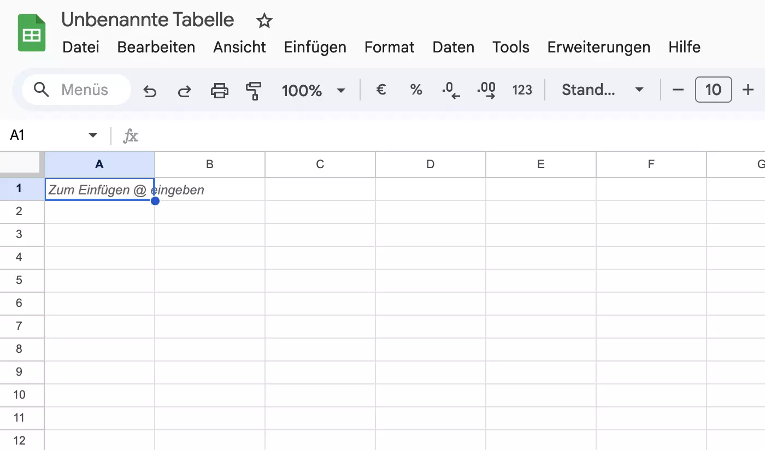
Task: Open the 100% zoom dropdown
Action: click(x=314, y=90)
